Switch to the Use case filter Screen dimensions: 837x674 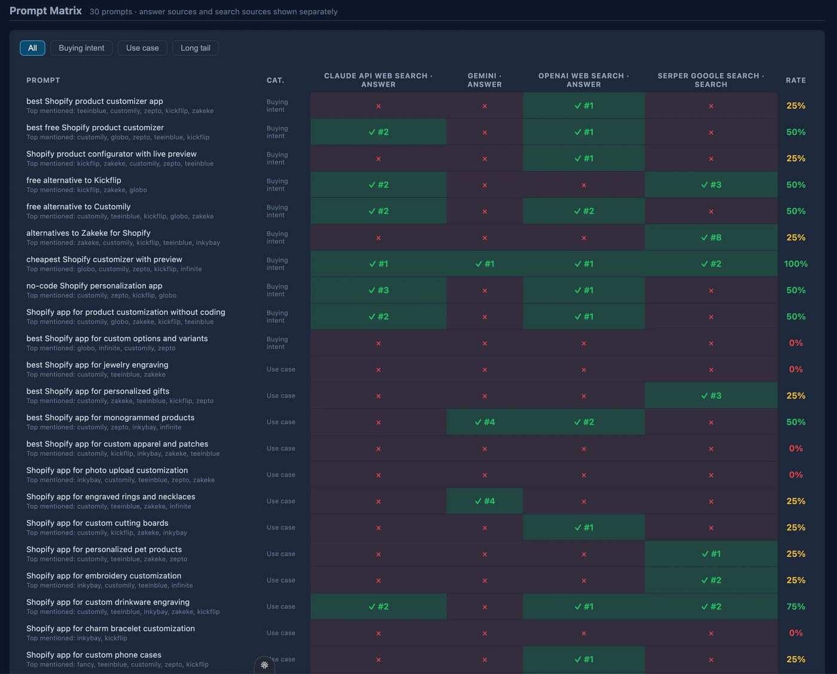coord(142,48)
